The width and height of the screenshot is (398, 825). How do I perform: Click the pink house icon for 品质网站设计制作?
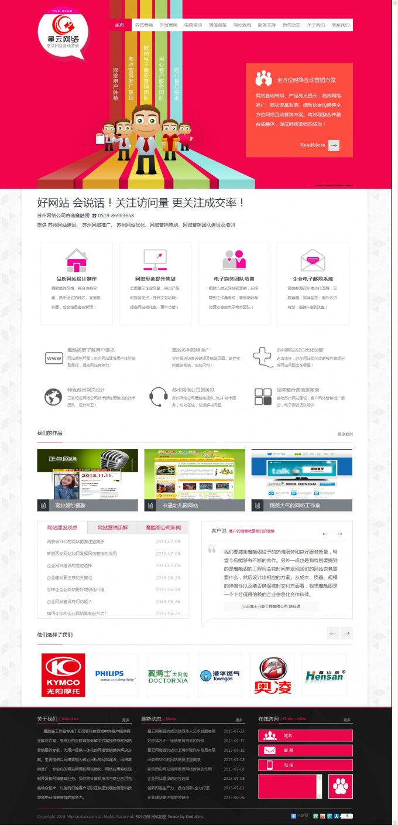77,259
